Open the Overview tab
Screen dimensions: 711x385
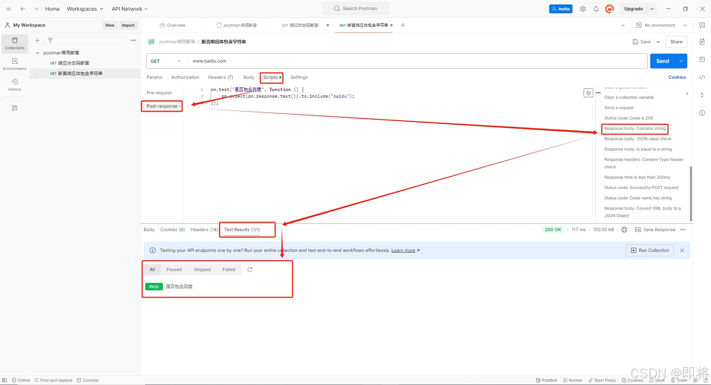[x=173, y=25]
